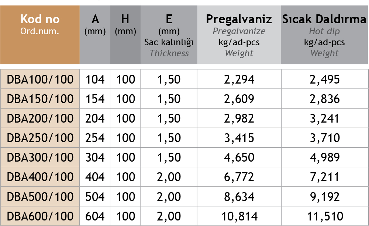Click the 7,211 hot dip weight value
Viewport: 369px width, 226px height.
325,177
